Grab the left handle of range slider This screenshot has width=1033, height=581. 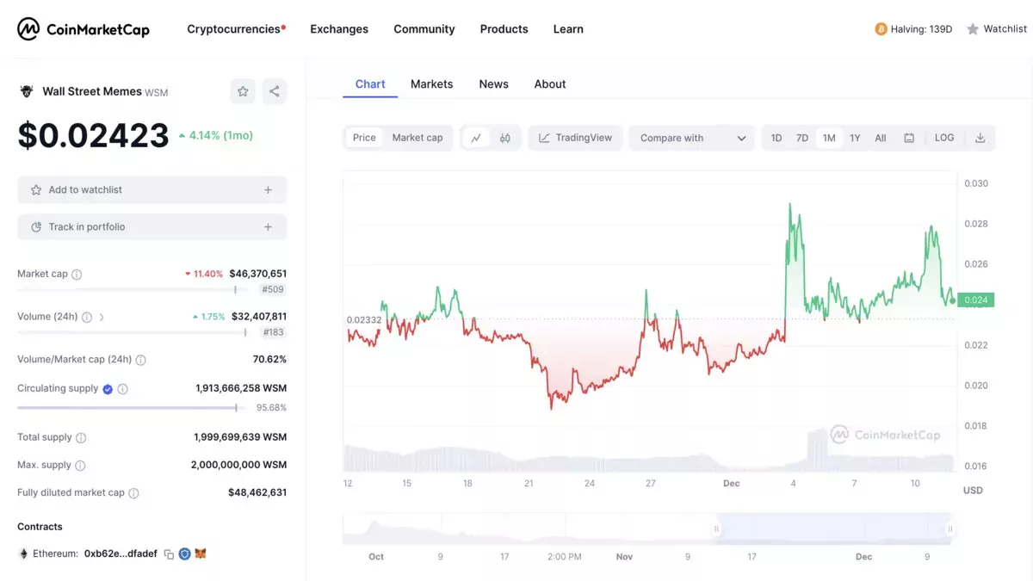716,529
